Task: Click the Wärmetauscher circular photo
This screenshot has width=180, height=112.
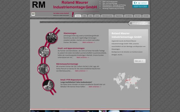Action: (x=43, y=69)
